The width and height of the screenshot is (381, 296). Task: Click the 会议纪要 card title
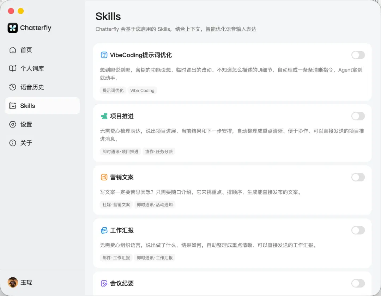(x=122, y=283)
